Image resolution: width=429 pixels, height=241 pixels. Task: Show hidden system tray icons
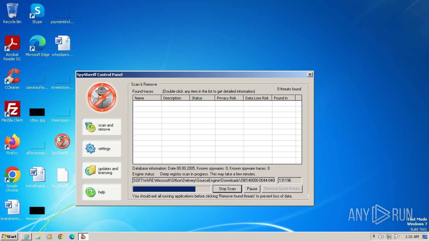pyautogui.click(x=374, y=236)
